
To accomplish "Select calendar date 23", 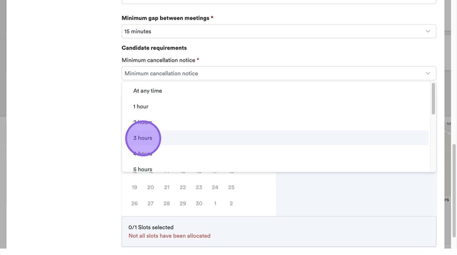I will pos(199,187).
